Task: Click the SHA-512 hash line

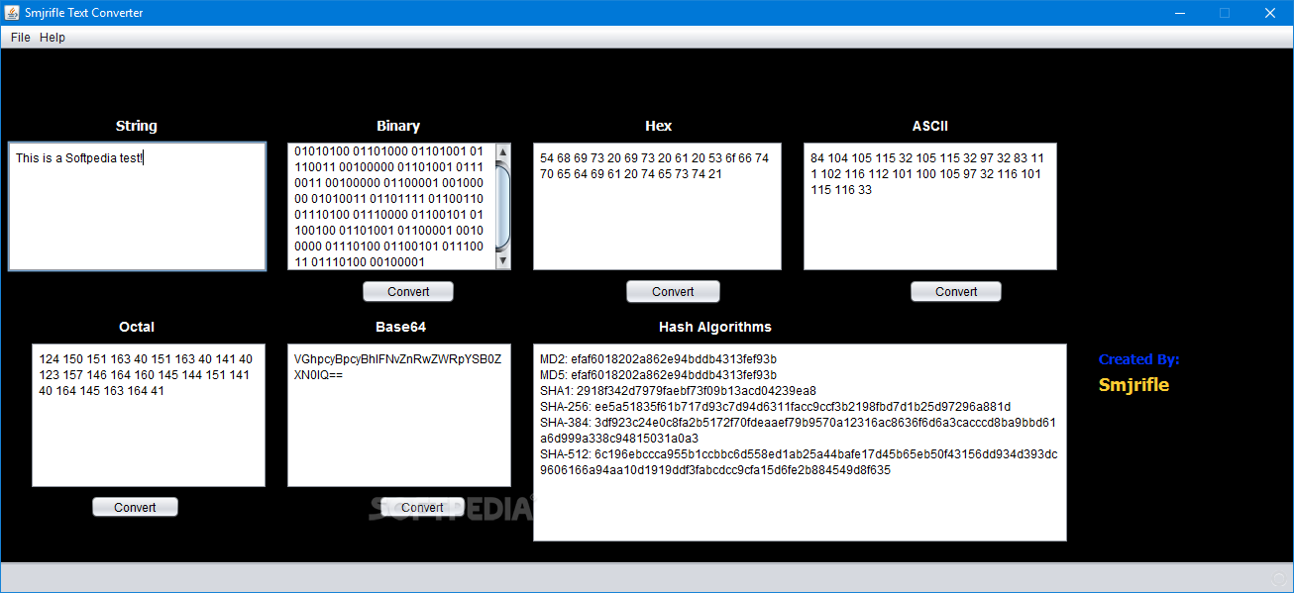Action: [799, 461]
